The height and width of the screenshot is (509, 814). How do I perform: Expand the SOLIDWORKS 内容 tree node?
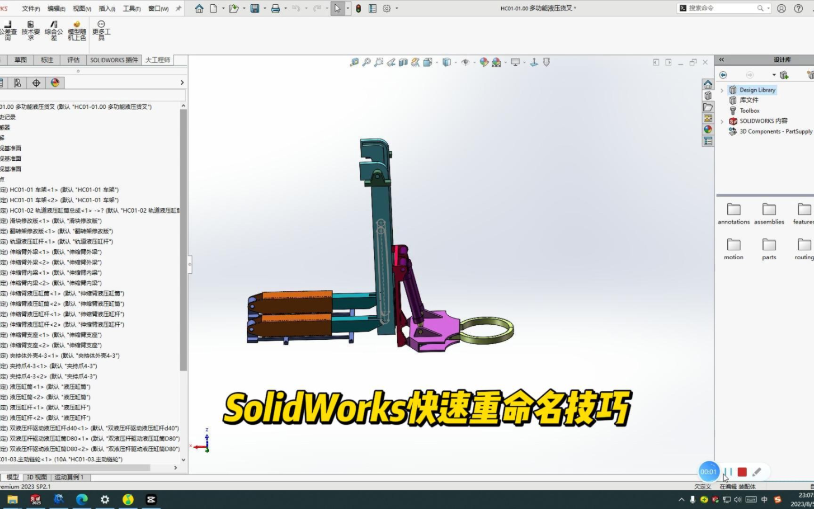[722, 121]
